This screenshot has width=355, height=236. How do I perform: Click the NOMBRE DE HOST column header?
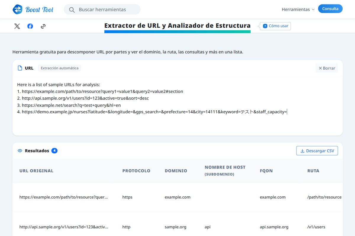225,171
